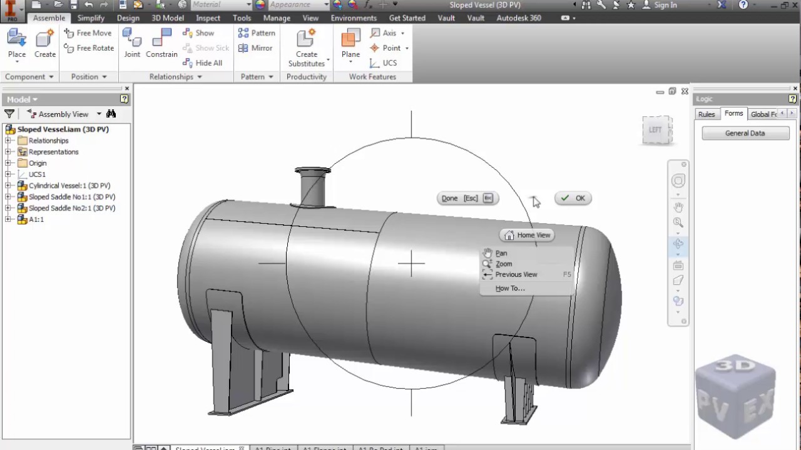Expand the Relationships folder node

pyautogui.click(x=8, y=141)
